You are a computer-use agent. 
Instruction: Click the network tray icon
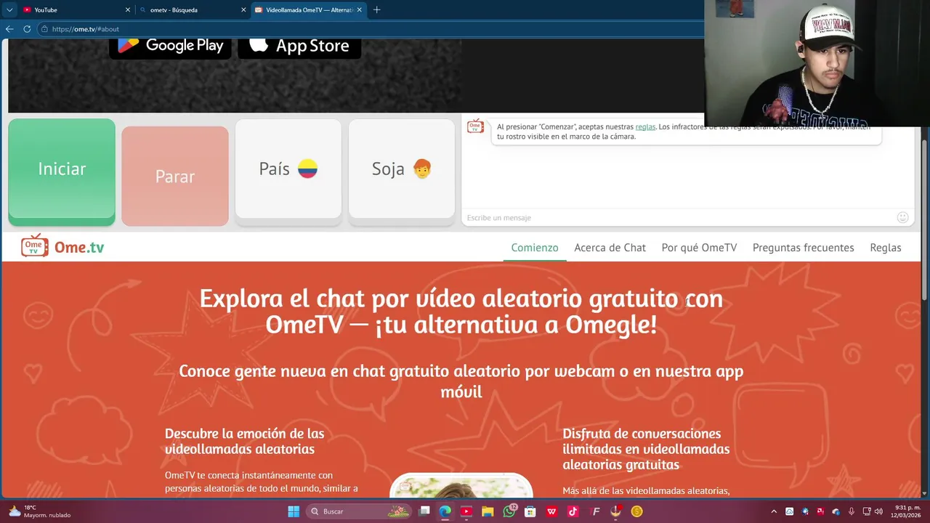tap(867, 511)
